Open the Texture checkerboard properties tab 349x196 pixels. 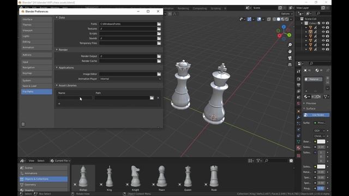(299, 156)
